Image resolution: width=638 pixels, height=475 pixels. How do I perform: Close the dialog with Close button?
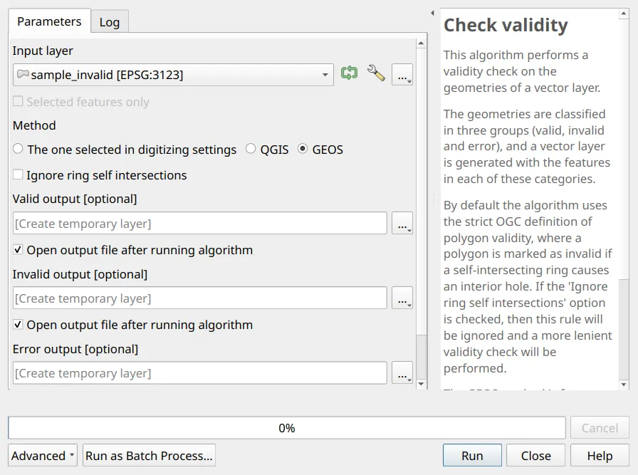(x=536, y=456)
